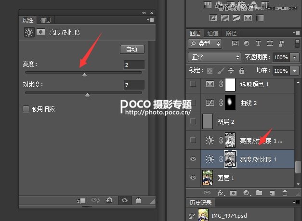Click the mask icon in Properties panel header
This screenshot has width=302, height=221.
click(x=40, y=32)
